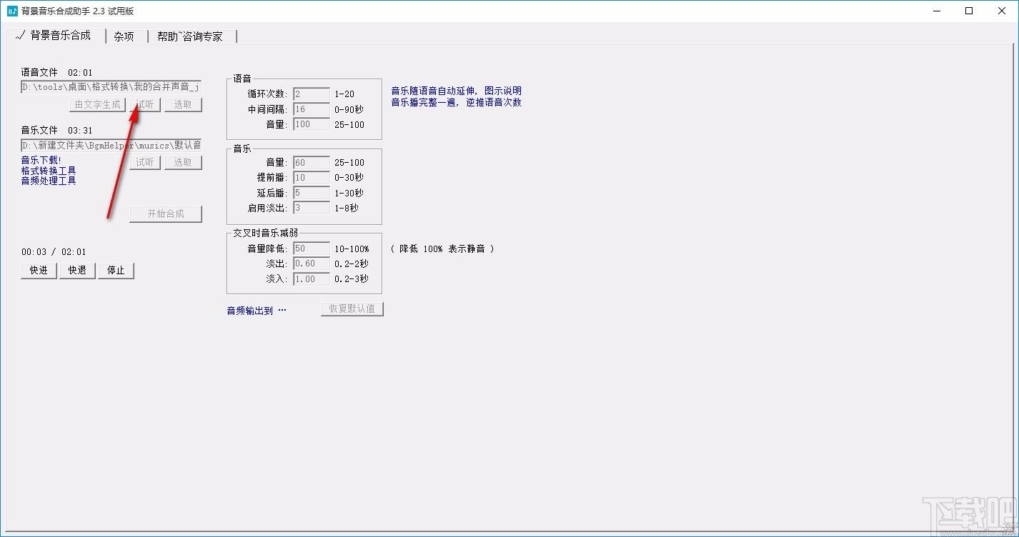Click the 提前播 input field

click(x=312, y=178)
